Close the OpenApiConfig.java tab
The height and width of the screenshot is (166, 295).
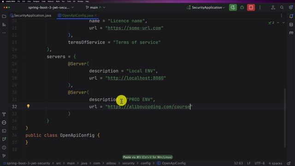coord(96,15)
